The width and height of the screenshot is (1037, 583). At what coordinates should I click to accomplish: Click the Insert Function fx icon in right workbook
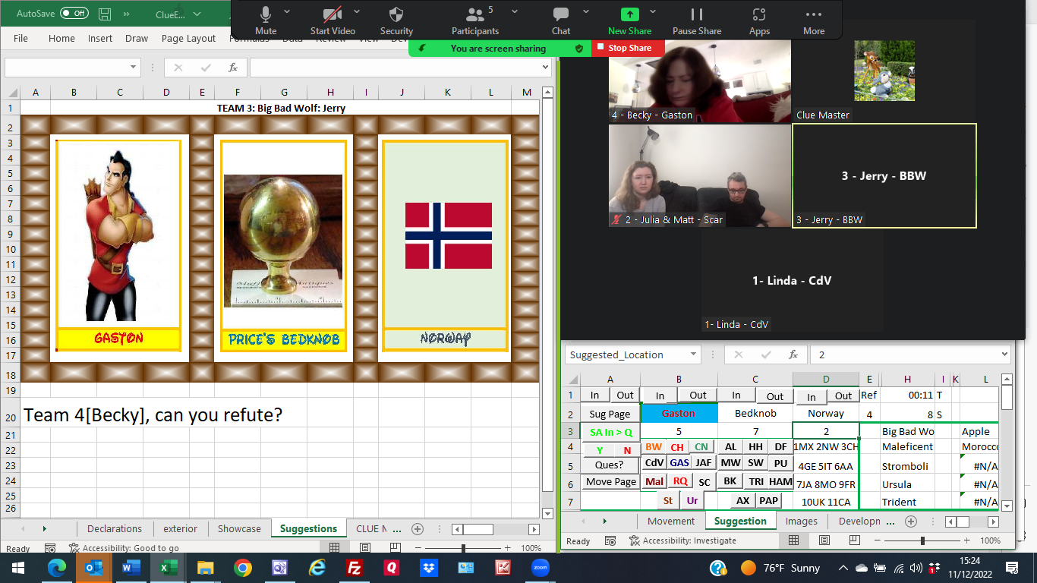(x=793, y=355)
